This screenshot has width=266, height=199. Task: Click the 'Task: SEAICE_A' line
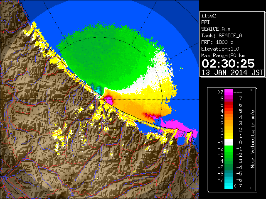tap(222, 36)
